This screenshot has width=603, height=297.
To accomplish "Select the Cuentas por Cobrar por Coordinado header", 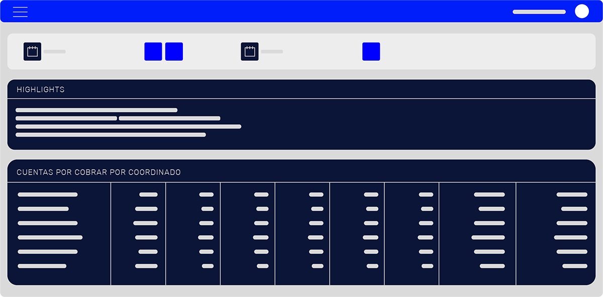I will [x=98, y=172].
